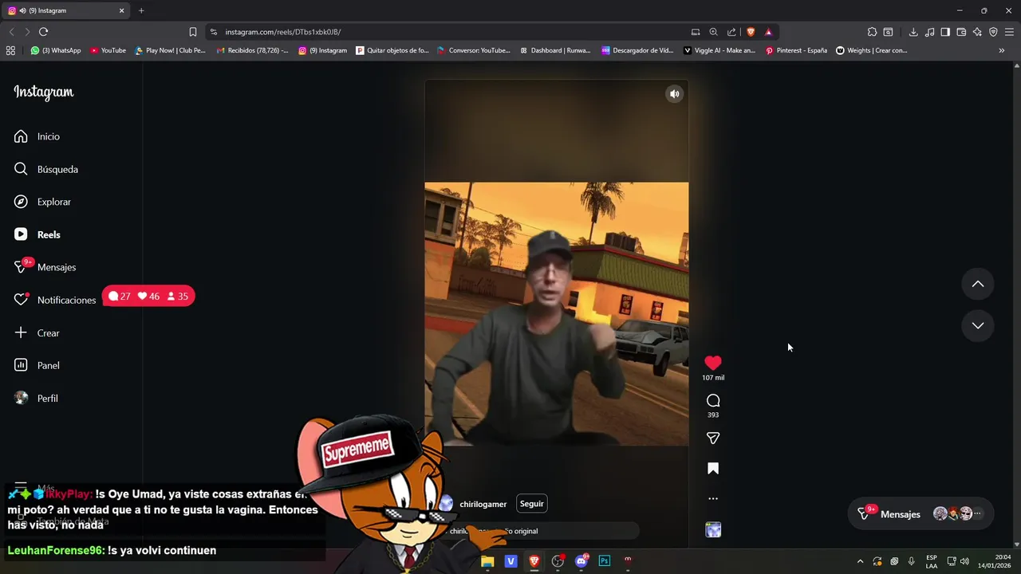The width and height of the screenshot is (1021, 574).
Task: Open YouTube bookmark
Action: (x=108, y=50)
